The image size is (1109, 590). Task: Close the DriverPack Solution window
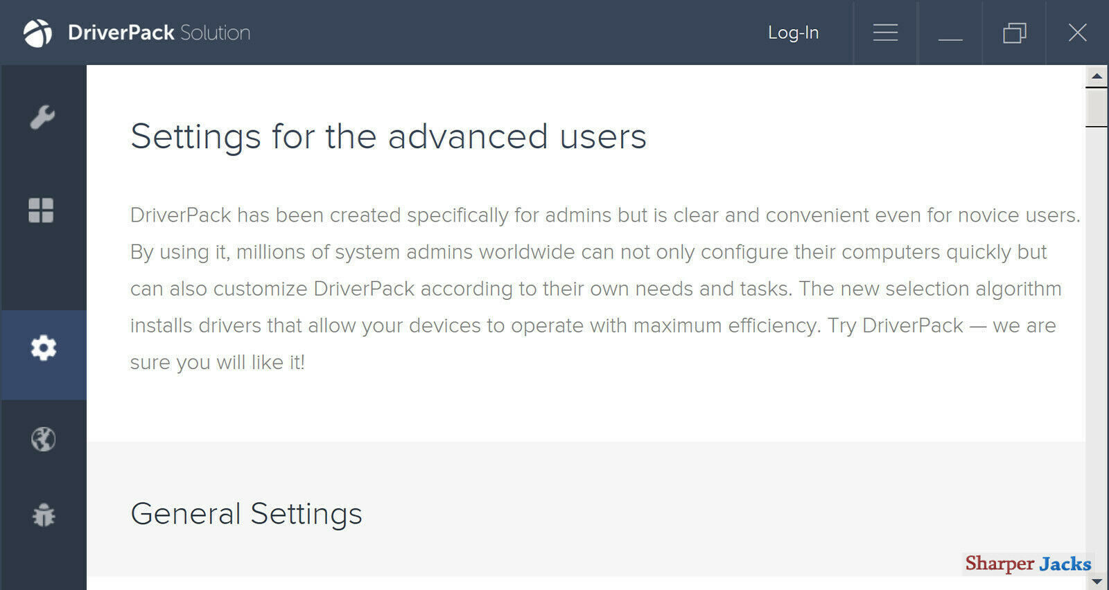[1077, 33]
